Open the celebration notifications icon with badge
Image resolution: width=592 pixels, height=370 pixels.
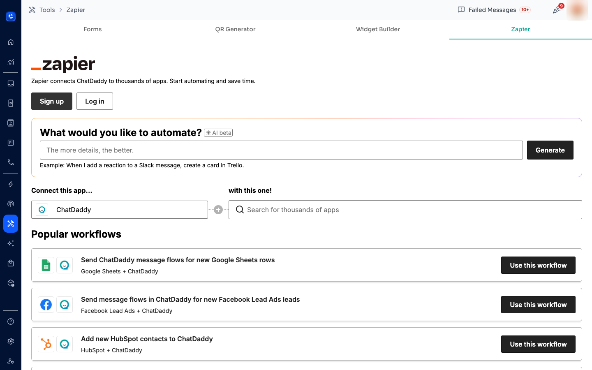click(x=557, y=10)
